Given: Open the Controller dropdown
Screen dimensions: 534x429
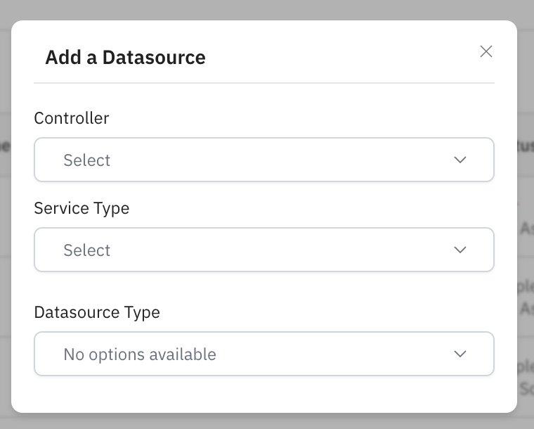Looking at the screenshot, I should pyautogui.click(x=263, y=160).
